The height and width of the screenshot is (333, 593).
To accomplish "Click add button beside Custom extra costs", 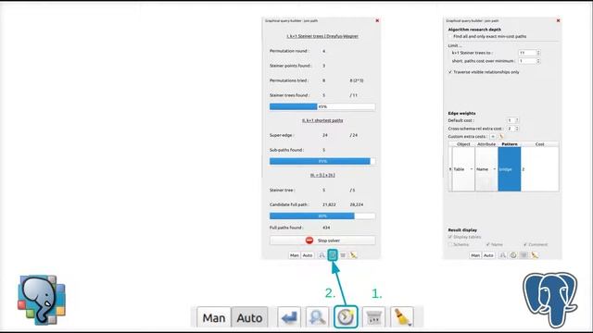I will click(493, 136).
